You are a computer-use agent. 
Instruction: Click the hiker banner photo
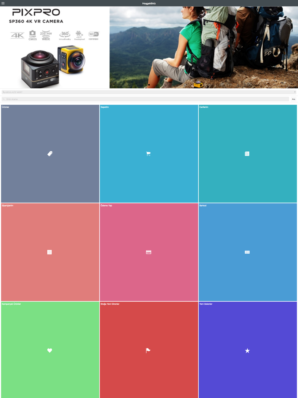pyautogui.click(x=204, y=47)
